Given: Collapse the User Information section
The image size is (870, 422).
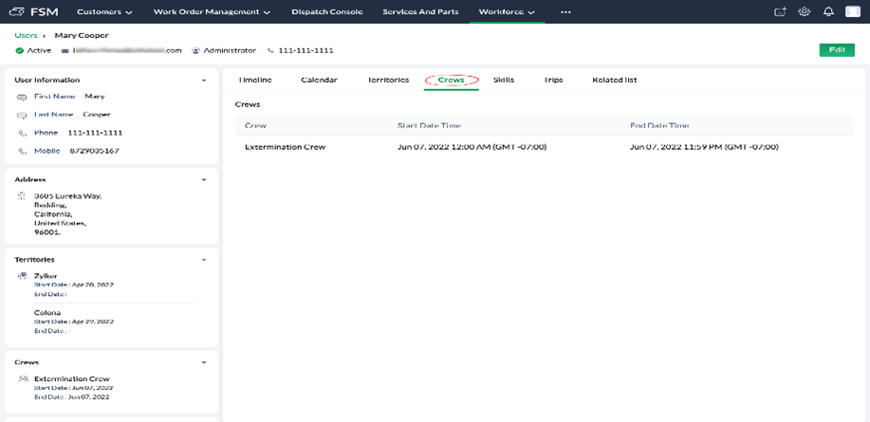Looking at the screenshot, I should 204,81.
